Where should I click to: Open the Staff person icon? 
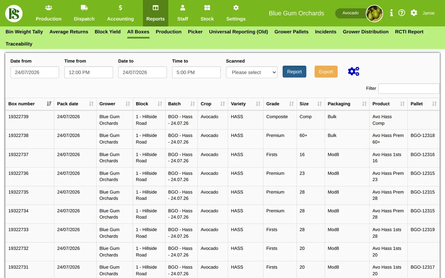[x=183, y=8]
